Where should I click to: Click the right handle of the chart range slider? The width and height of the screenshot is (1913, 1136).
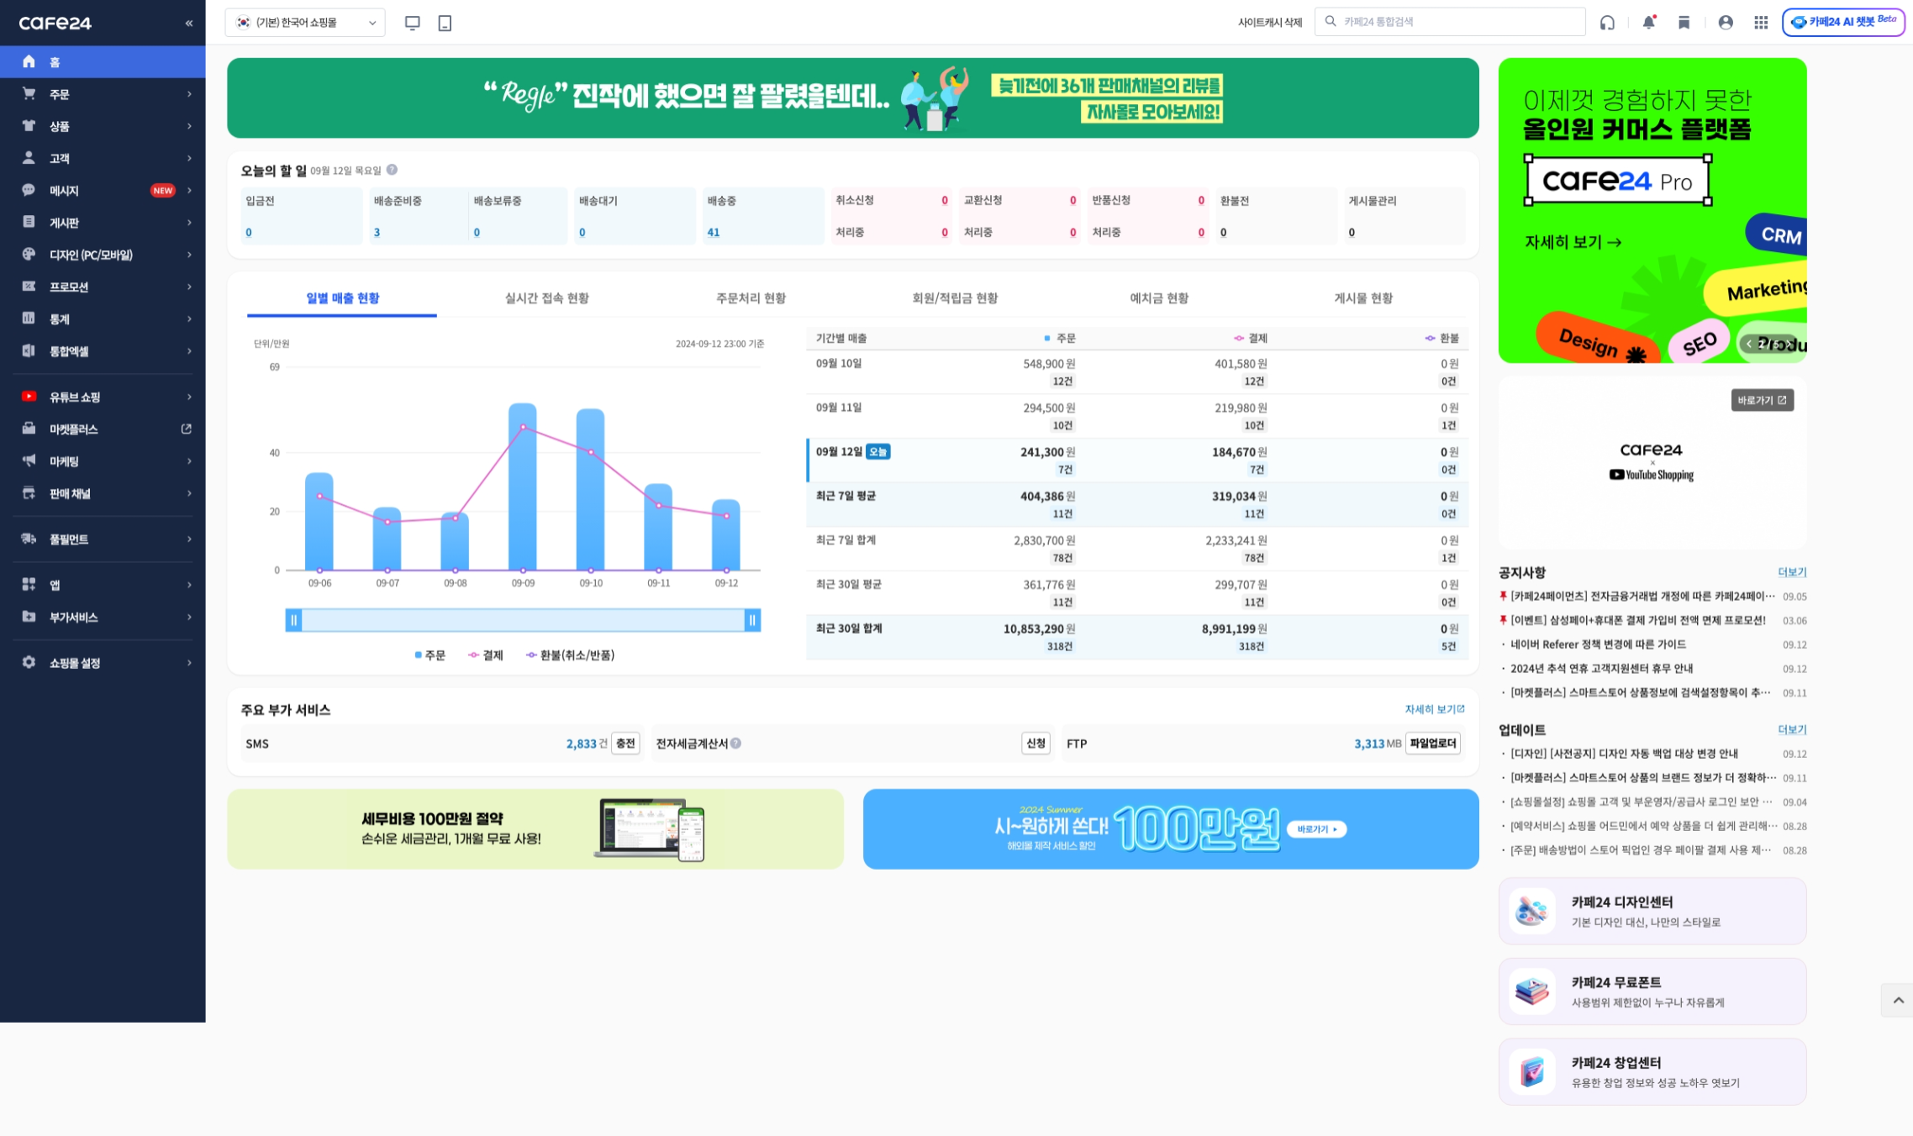[752, 620]
